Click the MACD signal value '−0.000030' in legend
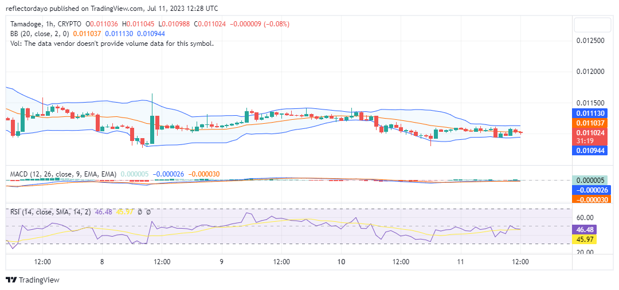The width and height of the screenshot is (619, 290). 203,174
